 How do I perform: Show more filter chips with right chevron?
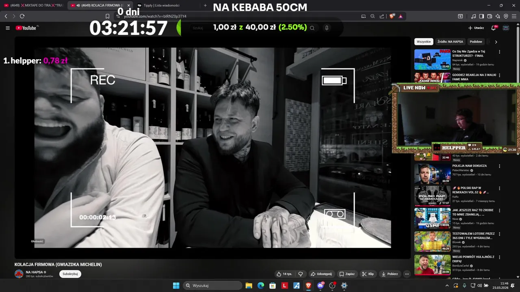pos(496,42)
